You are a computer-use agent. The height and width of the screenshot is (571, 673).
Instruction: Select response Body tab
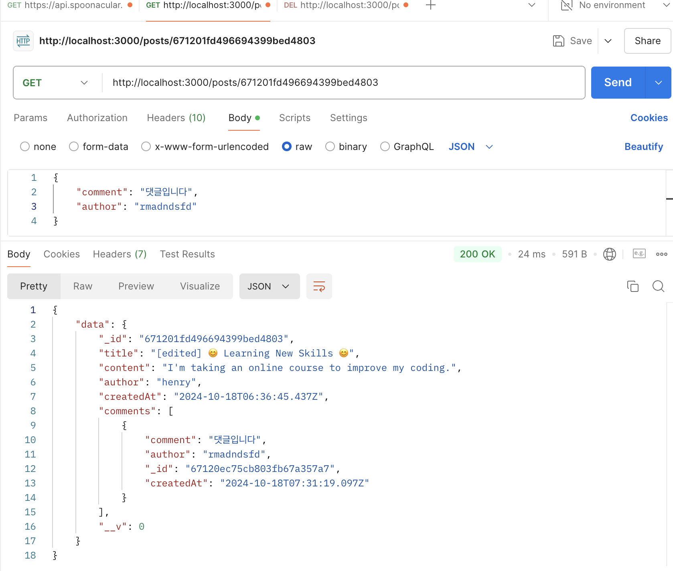[19, 254]
